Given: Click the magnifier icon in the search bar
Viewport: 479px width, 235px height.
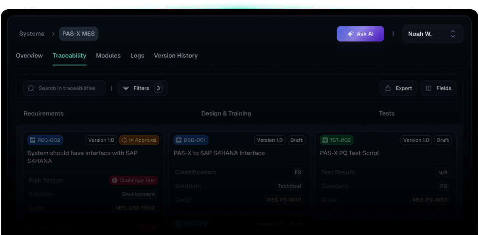Looking at the screenshot, I should coord(31,88).
